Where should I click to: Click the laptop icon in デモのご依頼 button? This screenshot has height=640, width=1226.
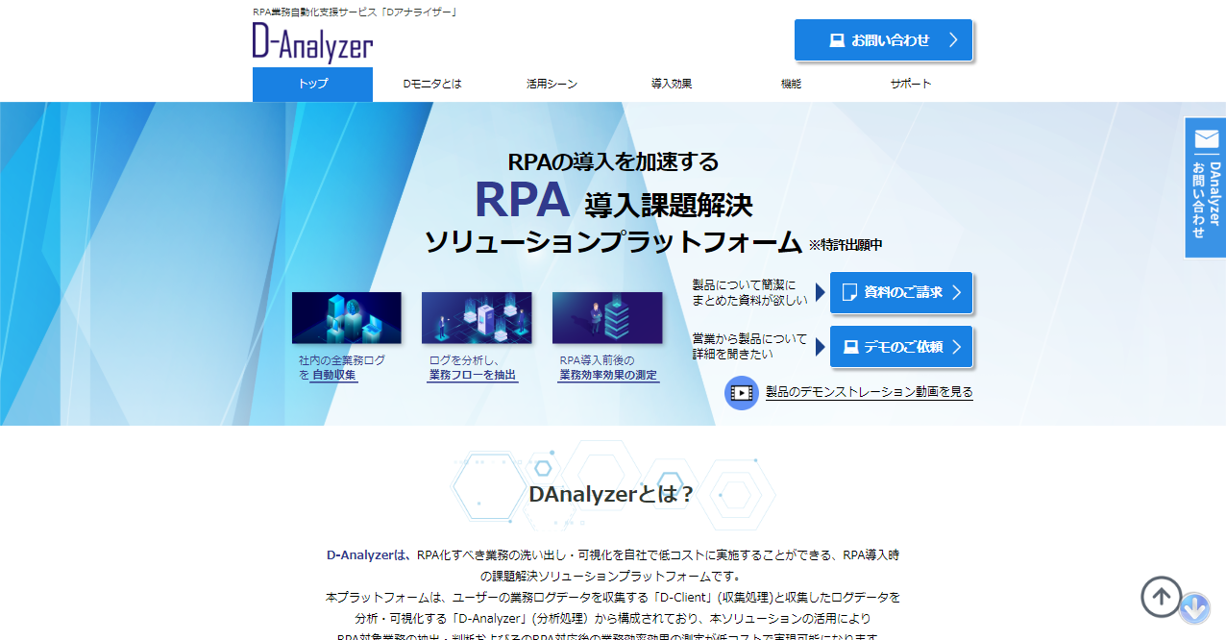pyautogui.click(x=850, y=347)
